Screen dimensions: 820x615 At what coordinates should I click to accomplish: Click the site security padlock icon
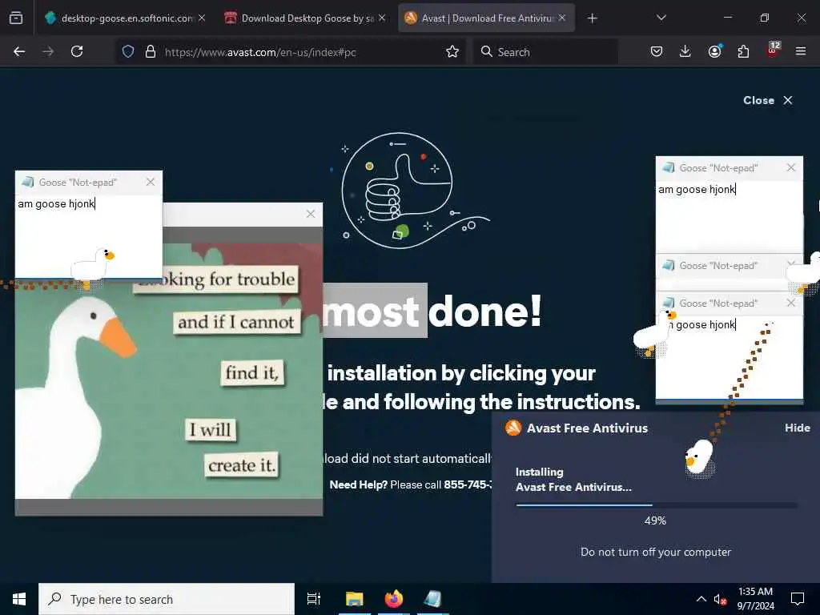tap(151, 52)
